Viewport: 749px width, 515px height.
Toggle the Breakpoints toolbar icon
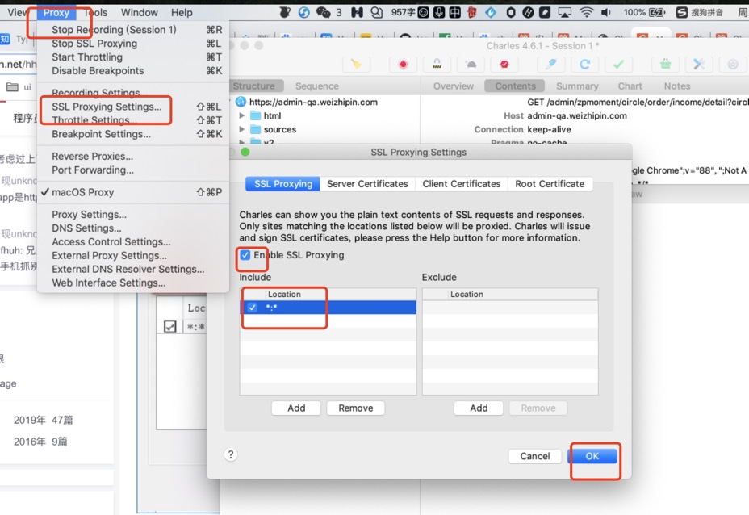pyautogui.click(x=505, y=65)
